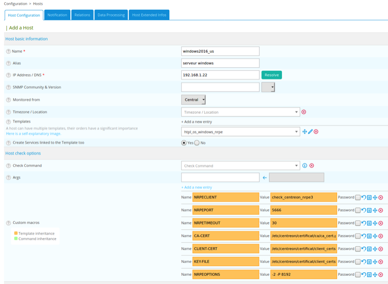Screen dimensions: 388x284
Task: Switch to the Notification tab
Action: click(57, 15)
